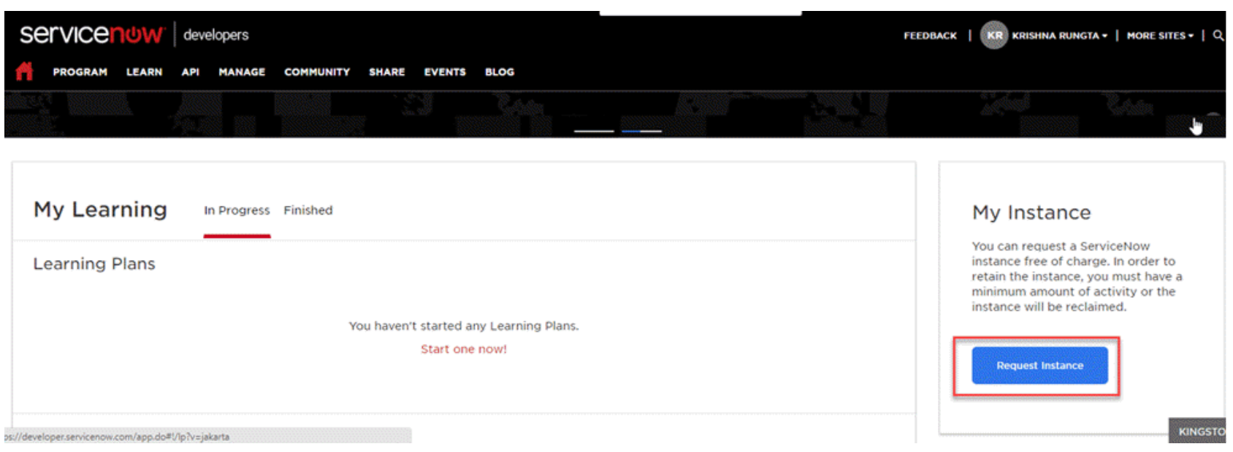This screenshot has width=1233, height=452.
Task: Switch to the In Progress tab
Action: [237, 210]
